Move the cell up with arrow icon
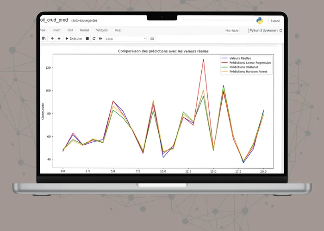The width and height of the screenshot is (324, 231). pyautogui.click(x=52, y=39)
